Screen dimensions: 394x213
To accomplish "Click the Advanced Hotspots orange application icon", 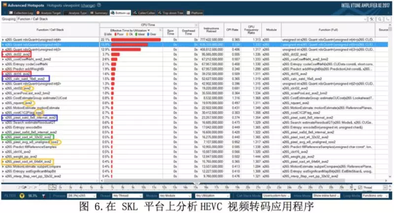I will point(5,5).
